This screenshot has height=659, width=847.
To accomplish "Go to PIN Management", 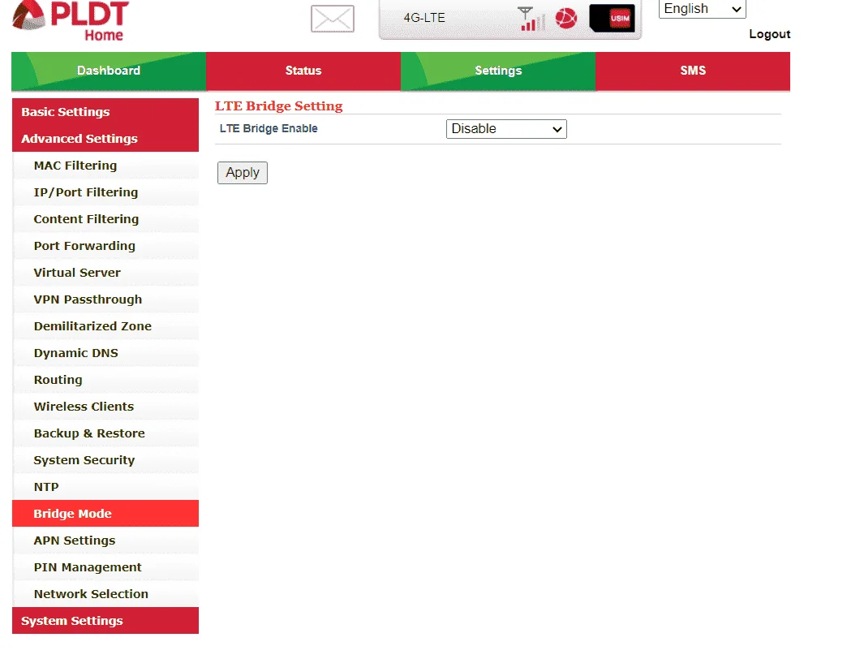I will pos(105,567).
